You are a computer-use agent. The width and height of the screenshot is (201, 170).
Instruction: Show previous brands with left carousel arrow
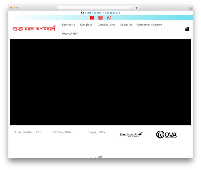pos(13,134)
